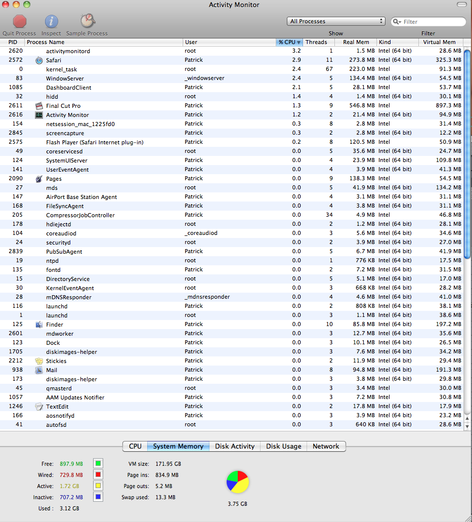The image size is (472, 522).
Task: Select the Finder icon in process list
Action: [x=39, y=325]
